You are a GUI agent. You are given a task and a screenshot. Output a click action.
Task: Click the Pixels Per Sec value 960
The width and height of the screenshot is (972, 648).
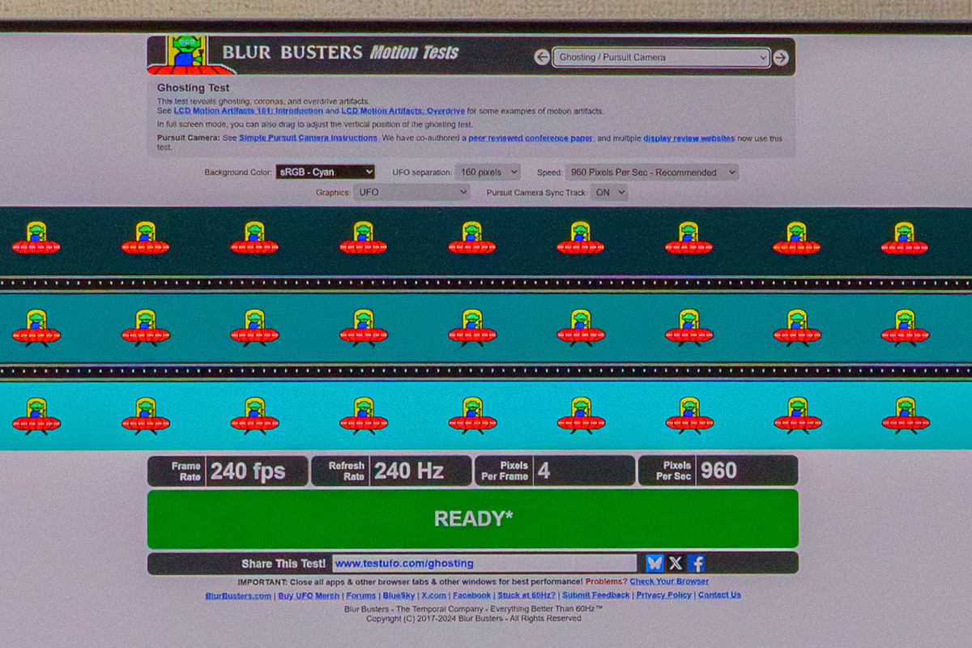718,471
